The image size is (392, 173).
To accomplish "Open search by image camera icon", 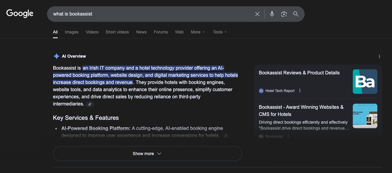I will point(284,14).
